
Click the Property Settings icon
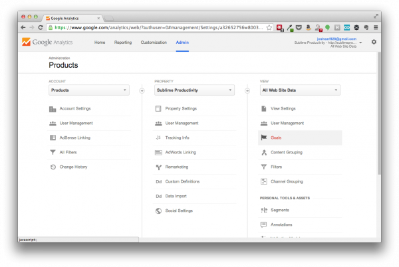pyautogui.click(x=158, y=109)
